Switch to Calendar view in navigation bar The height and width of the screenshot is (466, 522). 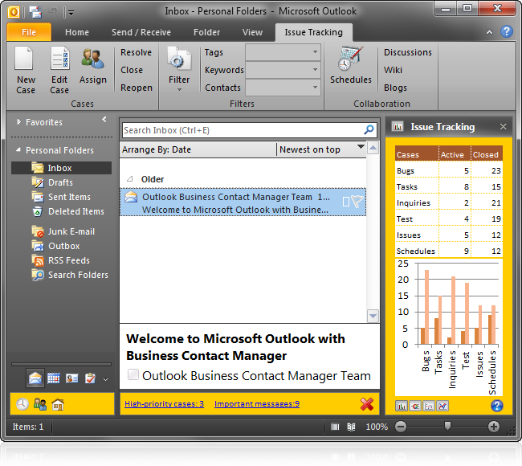[x=54, y=378]
